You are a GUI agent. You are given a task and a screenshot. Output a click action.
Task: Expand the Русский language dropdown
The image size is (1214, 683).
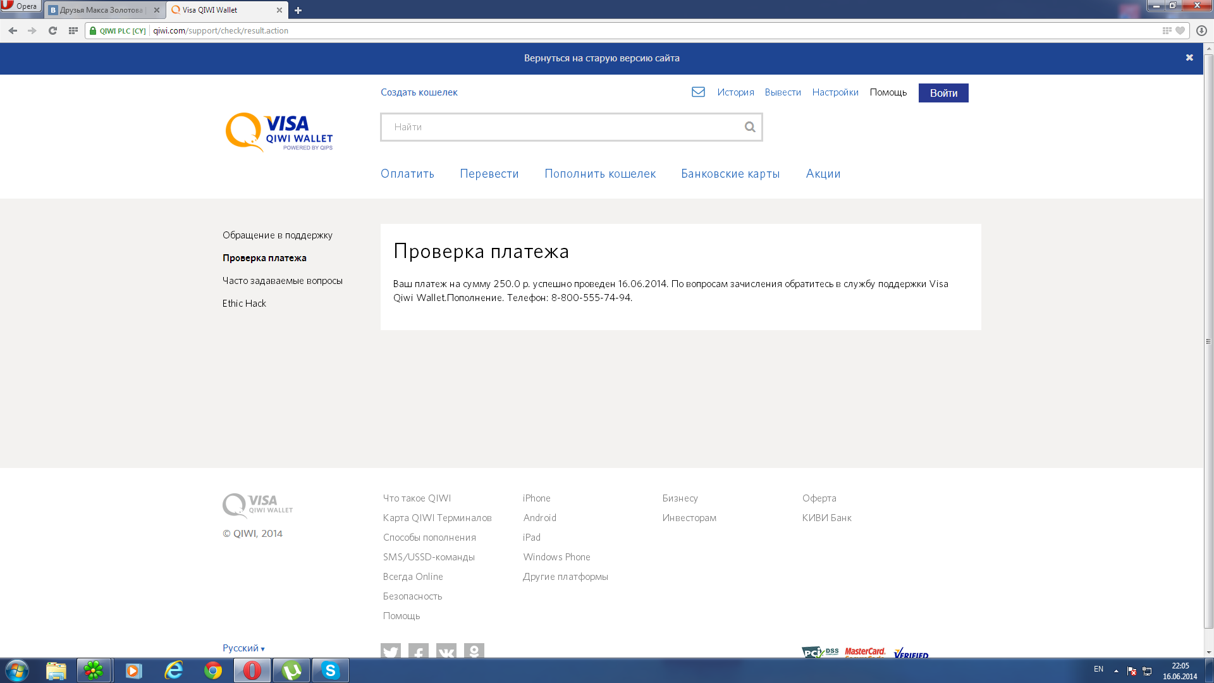[x=243, y=648]
